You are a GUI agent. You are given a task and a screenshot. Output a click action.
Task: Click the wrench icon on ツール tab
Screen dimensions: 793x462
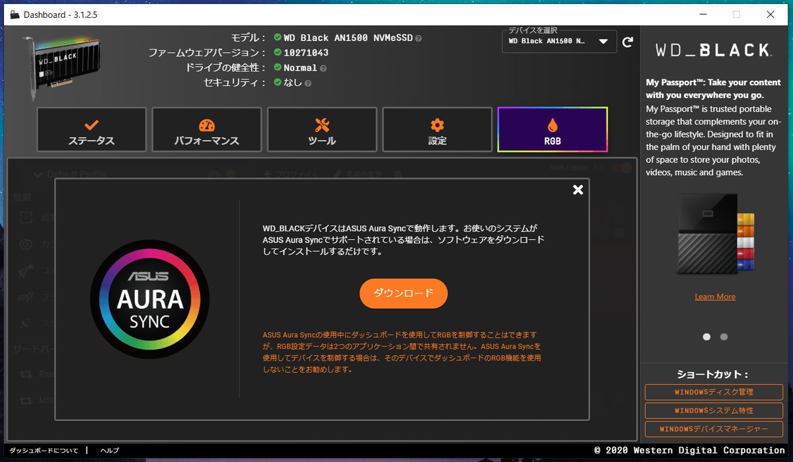tap(322, 125)
